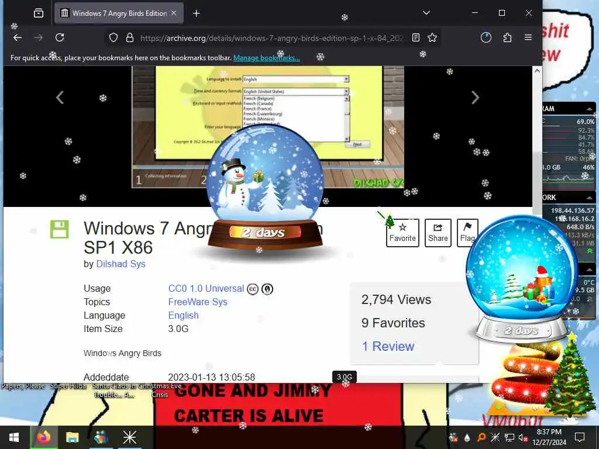599x449 pixels.
Task: Click the water drop tray icon
Action: (x=467, y=437)
